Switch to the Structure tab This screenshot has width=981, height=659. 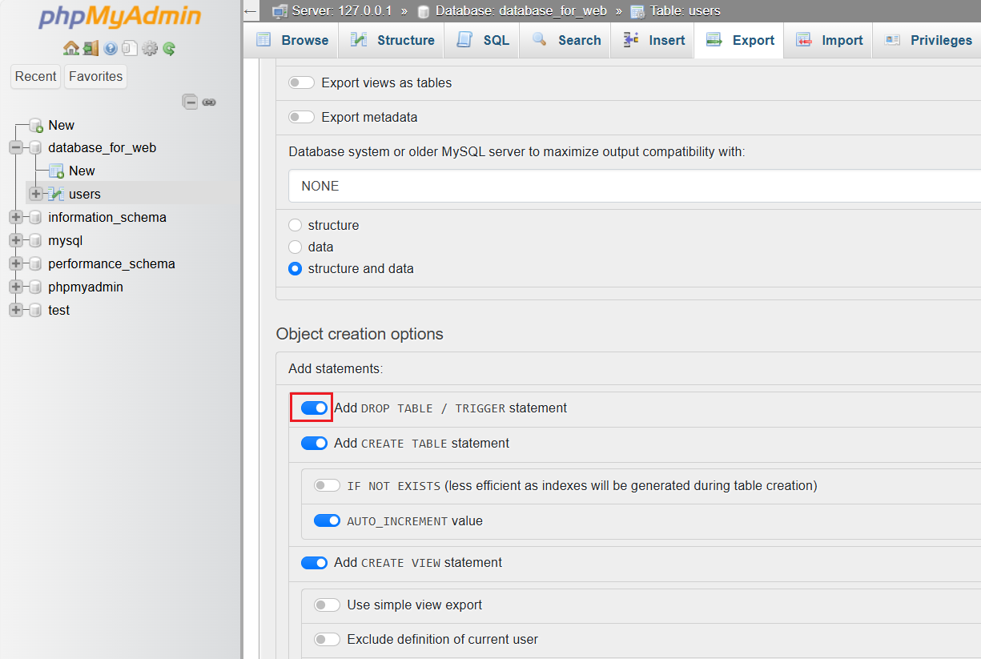[393, 40]
